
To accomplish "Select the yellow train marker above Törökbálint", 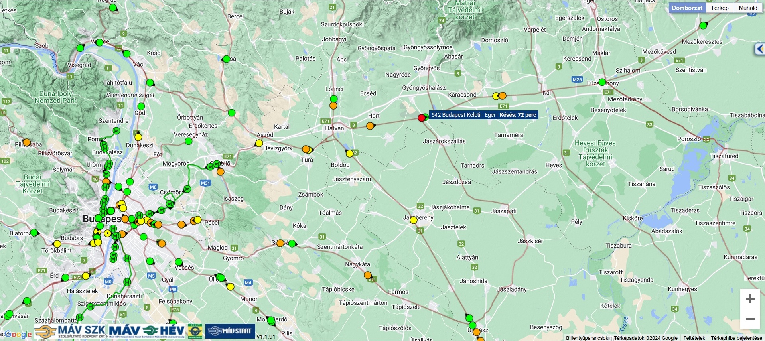I will [57, 244].
